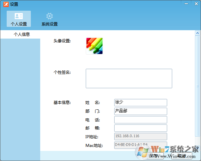201x161 pixels.
Task: Click the IP地址 field showing 192.168.0.116
Action: 141,137
